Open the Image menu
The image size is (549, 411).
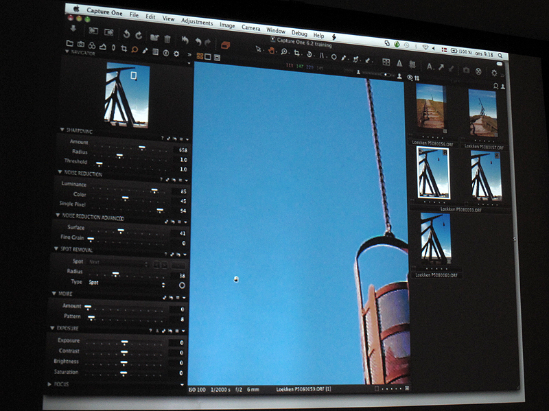(x=227, y=25)
